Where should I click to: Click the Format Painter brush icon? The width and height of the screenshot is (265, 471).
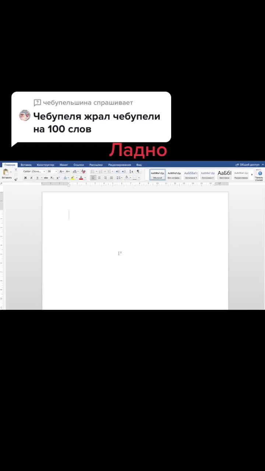(x=16, y=179)
